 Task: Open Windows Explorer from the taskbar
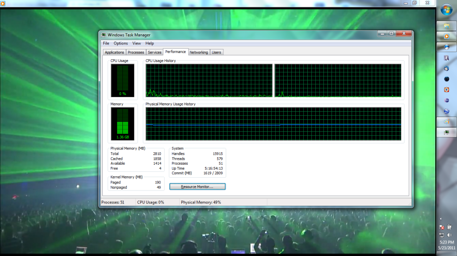tap(446, 26)
